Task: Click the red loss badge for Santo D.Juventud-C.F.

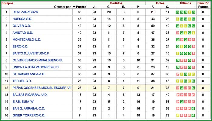Action: click(x=194, y=54)
